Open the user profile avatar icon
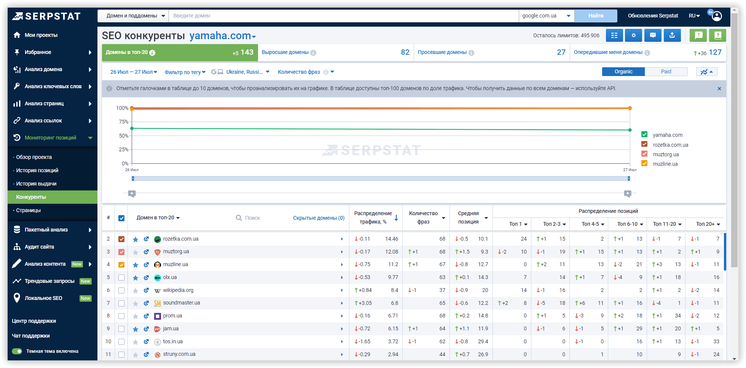 [717, 16]
